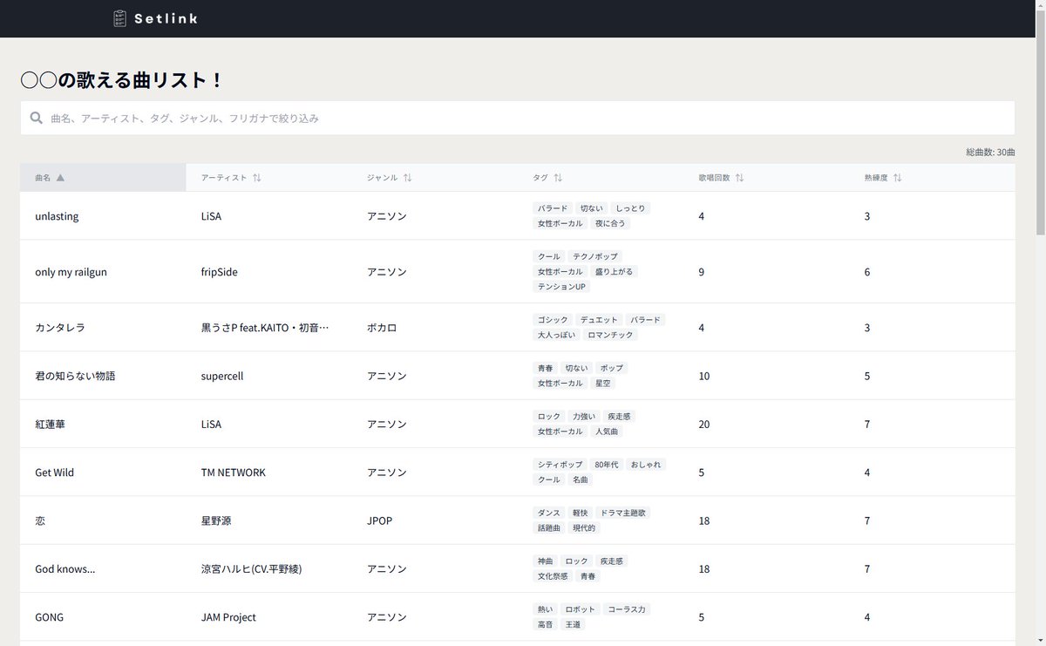
Task: Click the sort arrows next to 歌唱回数
Action: (x=739, y=178)
